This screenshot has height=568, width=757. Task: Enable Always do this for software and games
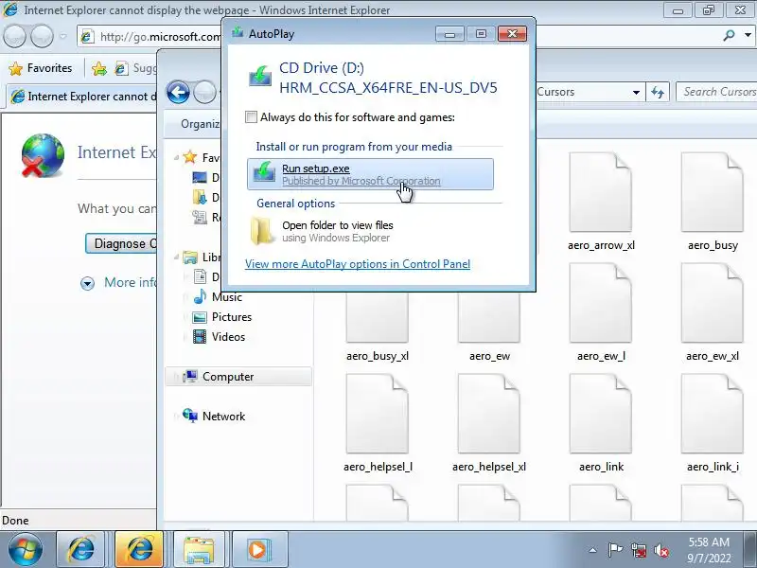click(251, 116)
